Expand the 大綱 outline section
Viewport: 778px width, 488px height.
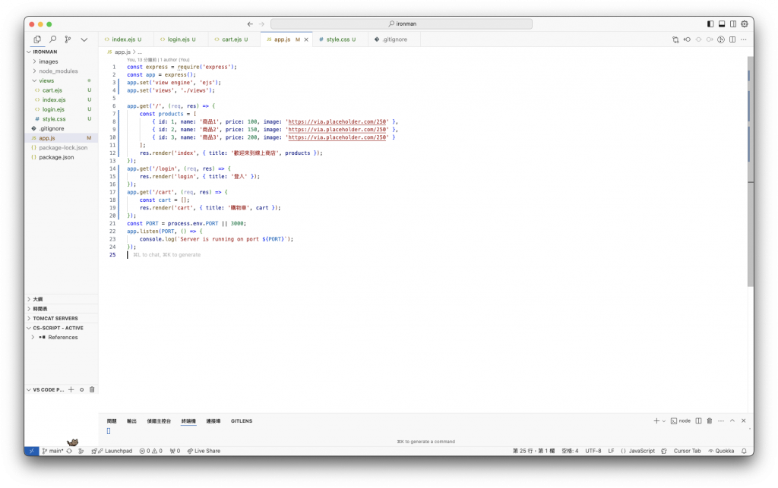click(61, 299)
